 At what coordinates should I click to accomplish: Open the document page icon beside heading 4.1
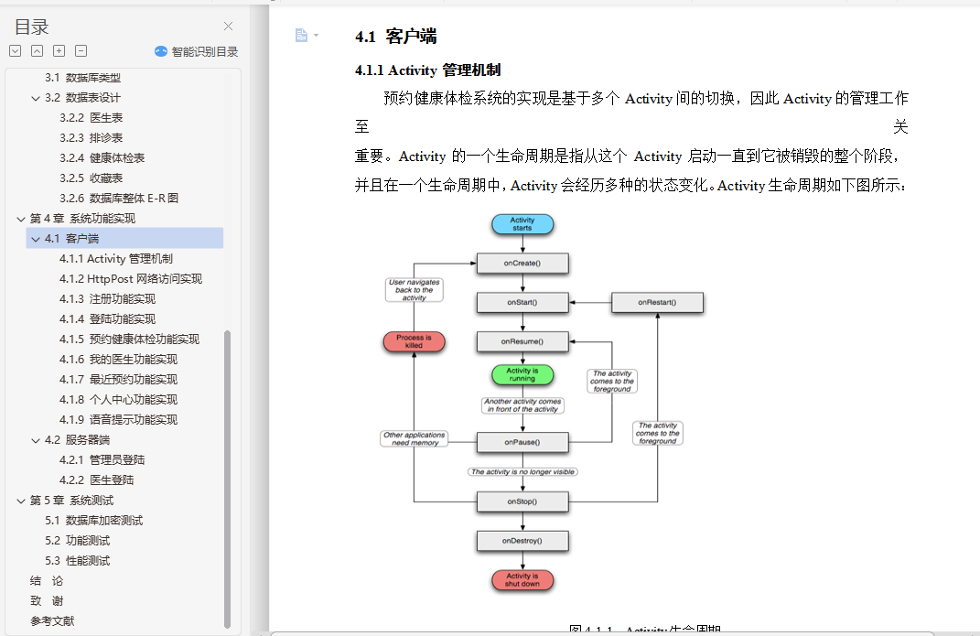(x=301, y=36)
